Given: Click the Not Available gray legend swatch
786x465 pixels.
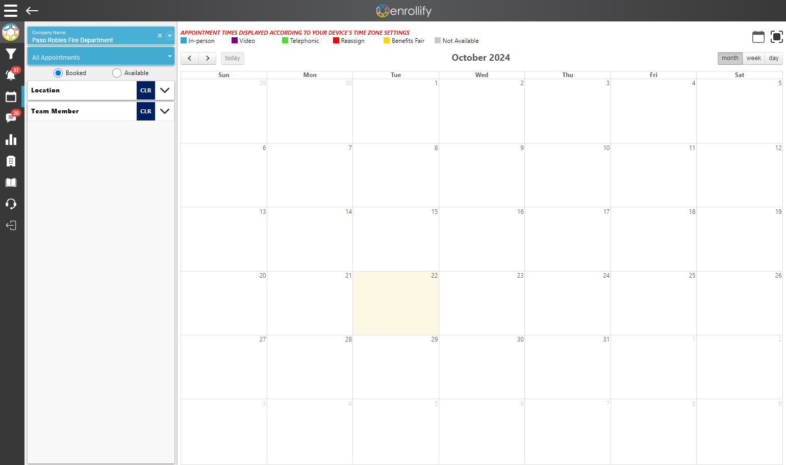Looking at the screenshot, I should 438,40.
